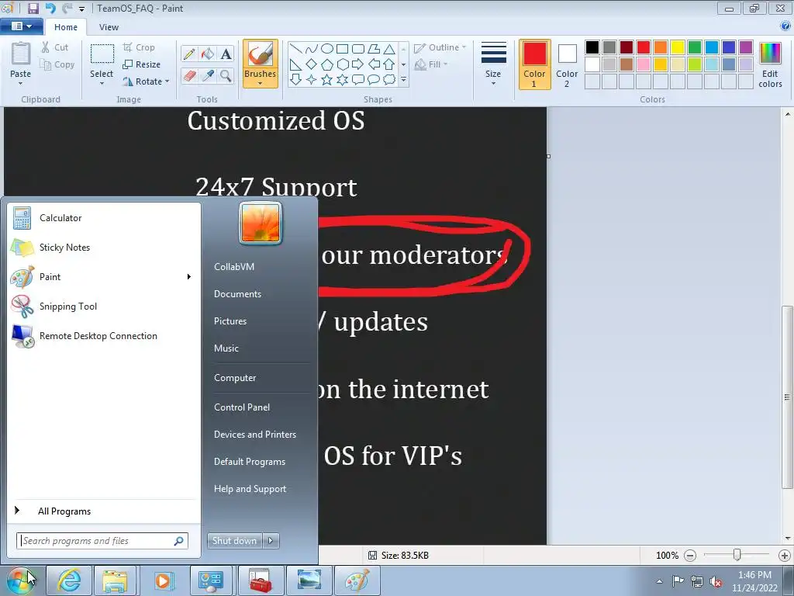
Task: Click the Undo arrow in title bar
Action: tap(50, 8)
